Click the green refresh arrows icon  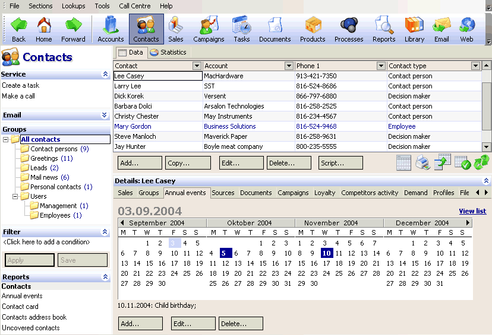pyautogui.click(x=481, y=162)
